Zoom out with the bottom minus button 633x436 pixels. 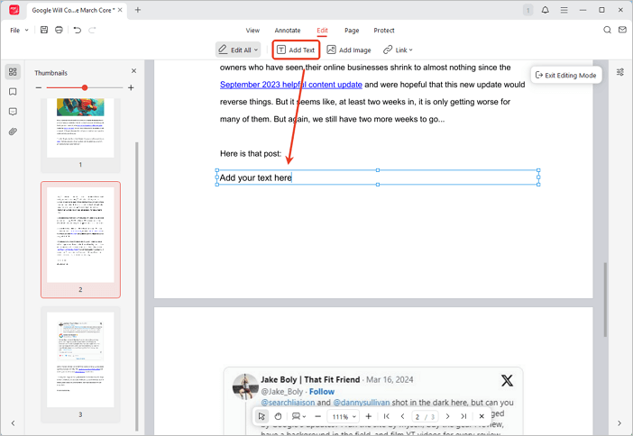(317, 416)
